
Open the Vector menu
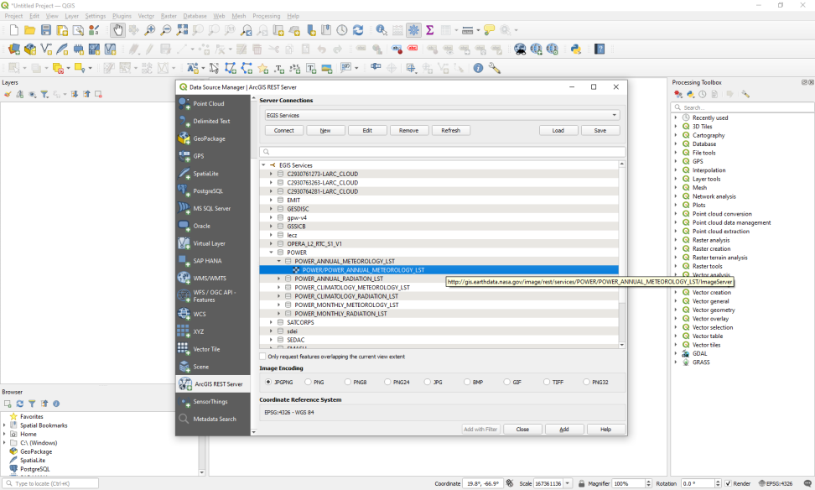point(146,16)
